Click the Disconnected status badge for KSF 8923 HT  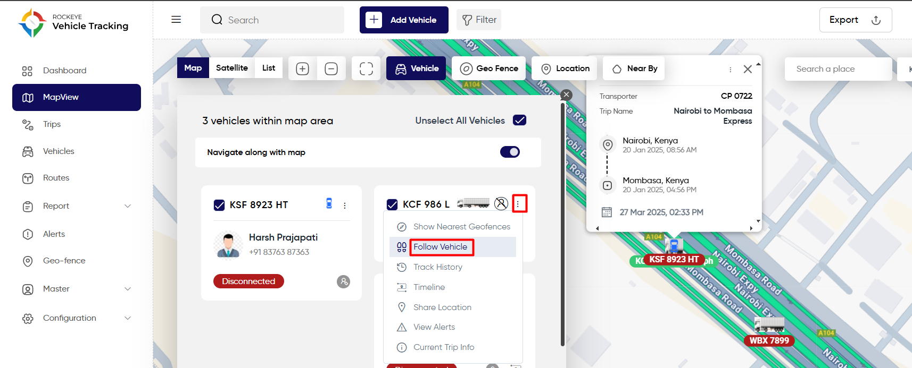coord(248,281)
